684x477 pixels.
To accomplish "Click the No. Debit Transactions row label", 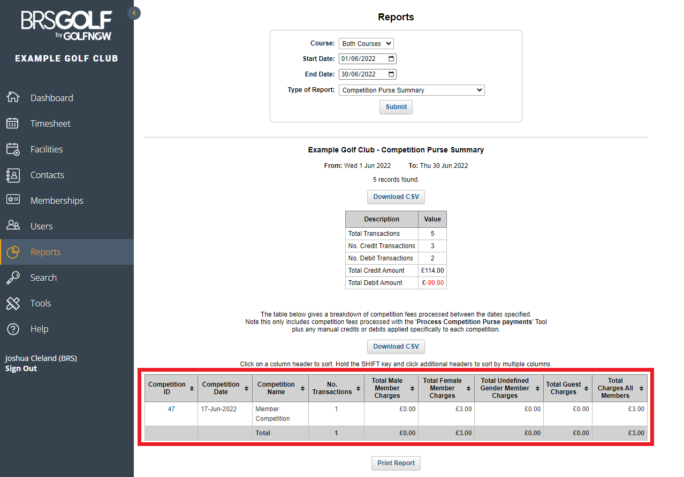I will [x=381, y=258].
